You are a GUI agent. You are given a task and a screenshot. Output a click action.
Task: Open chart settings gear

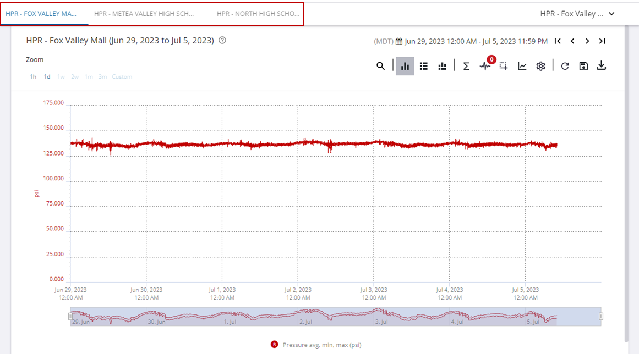(x=541, y=66)
